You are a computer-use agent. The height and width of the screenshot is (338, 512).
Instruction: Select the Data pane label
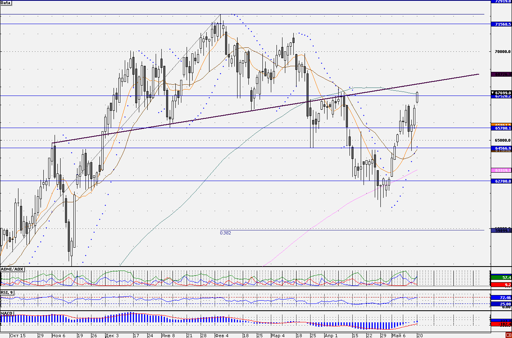[6, 2]
